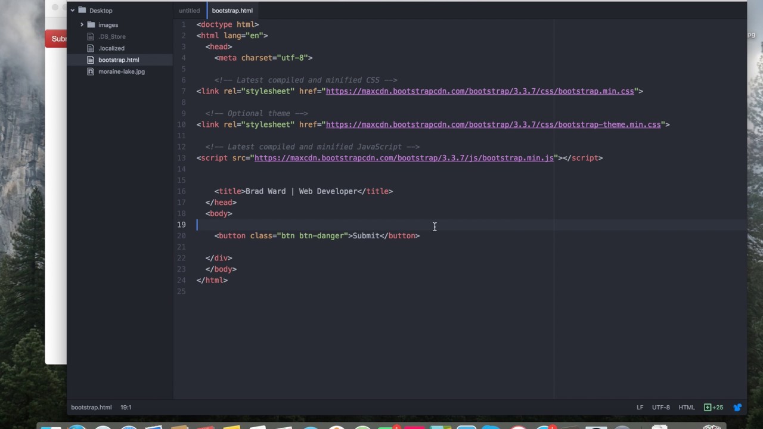Click the Desktop folder icon in tree view
This screenshot has height=429, width=763.
click(82, 10)
